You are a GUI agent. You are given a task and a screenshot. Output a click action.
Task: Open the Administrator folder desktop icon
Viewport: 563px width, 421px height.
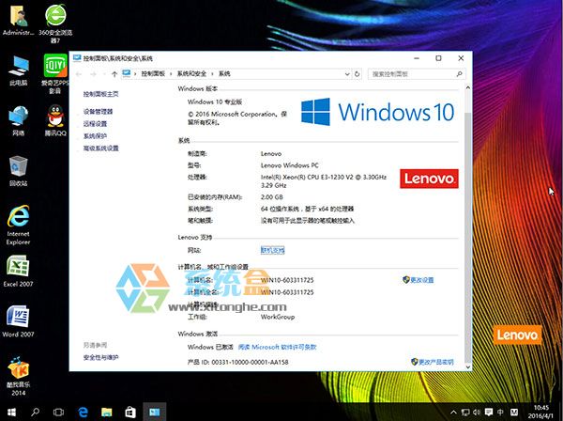pyautogui.click(x=18, y=21)
